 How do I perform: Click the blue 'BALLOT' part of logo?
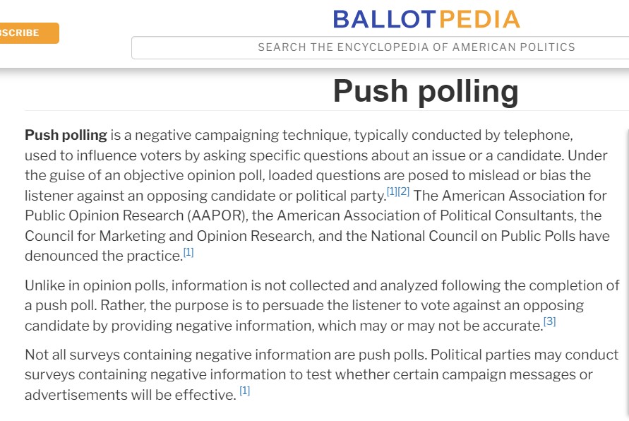385,19
